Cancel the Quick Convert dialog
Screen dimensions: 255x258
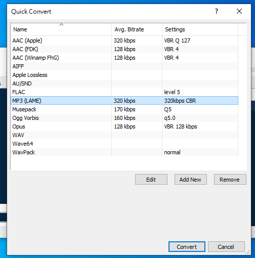pos(226,247)
